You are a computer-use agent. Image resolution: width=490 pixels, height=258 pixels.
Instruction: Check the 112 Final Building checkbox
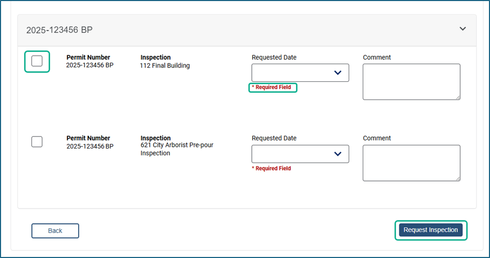tap(37, 61)
